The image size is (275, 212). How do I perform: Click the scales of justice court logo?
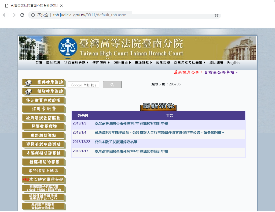coord(68,47)
